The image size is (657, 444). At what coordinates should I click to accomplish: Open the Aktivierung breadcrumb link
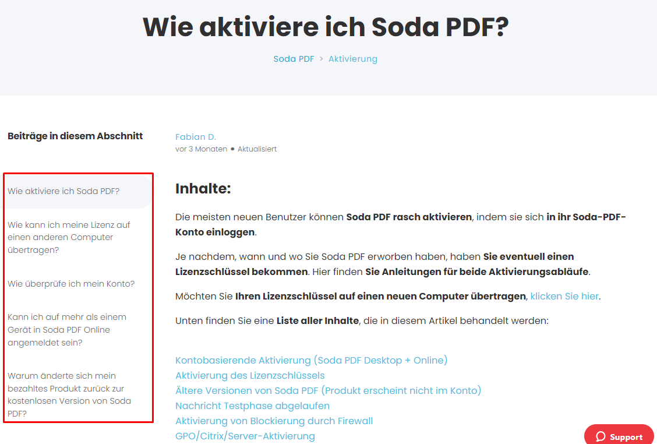tap(353, 59)
